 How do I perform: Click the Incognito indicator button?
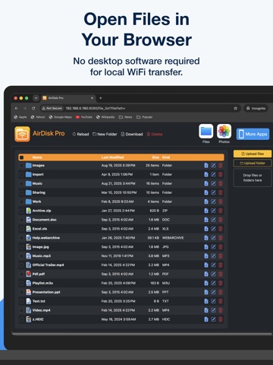tap(256, 108)
